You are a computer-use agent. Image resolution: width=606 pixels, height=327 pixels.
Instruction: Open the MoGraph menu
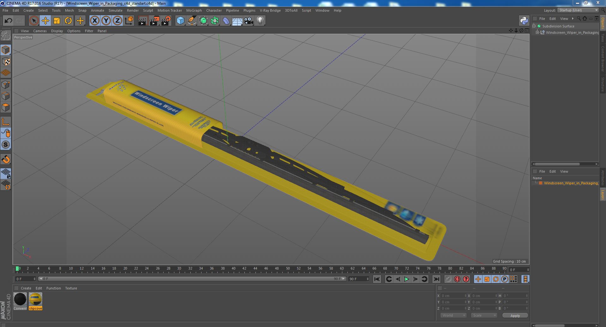pyautogui.click(x=194, y=10)
